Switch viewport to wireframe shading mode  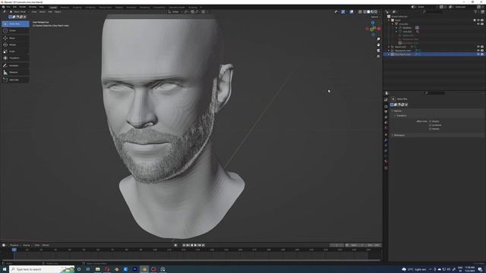pos(364,12)
